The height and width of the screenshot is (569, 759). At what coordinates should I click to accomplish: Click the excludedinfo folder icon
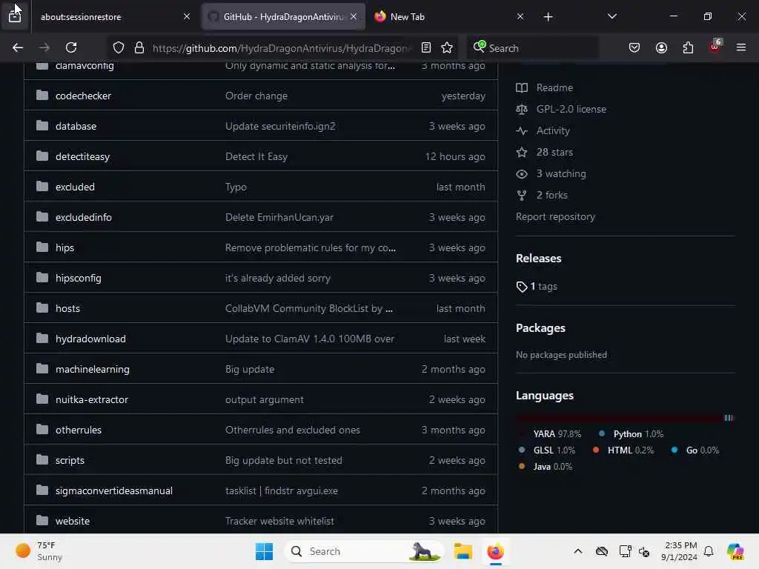pos(42,217)
